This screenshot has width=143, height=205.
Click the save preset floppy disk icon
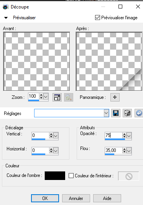pos(116,113)
